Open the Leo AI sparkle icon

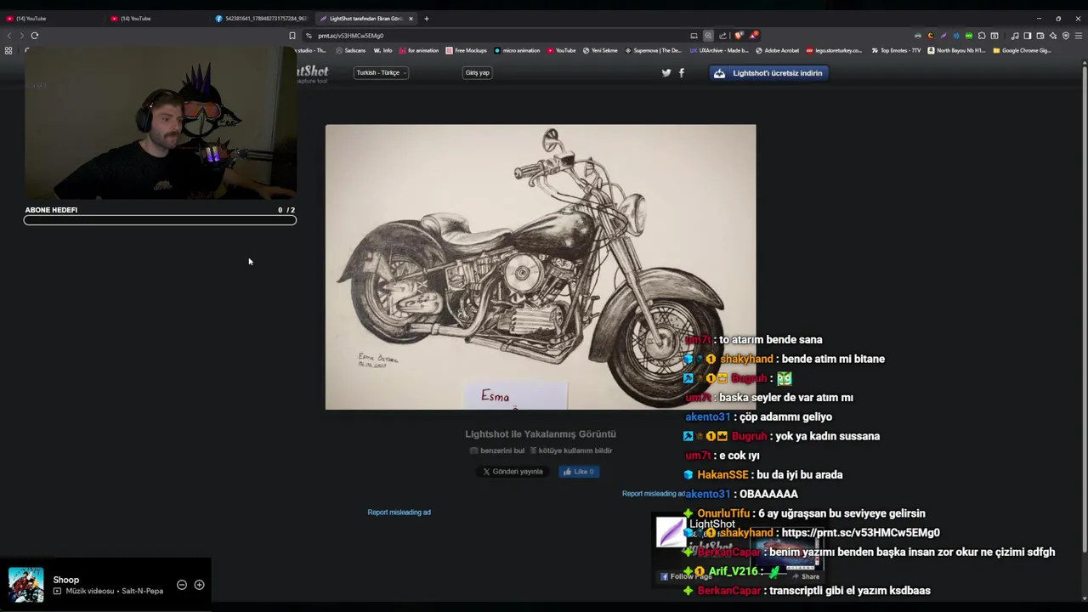point(1053,36)
